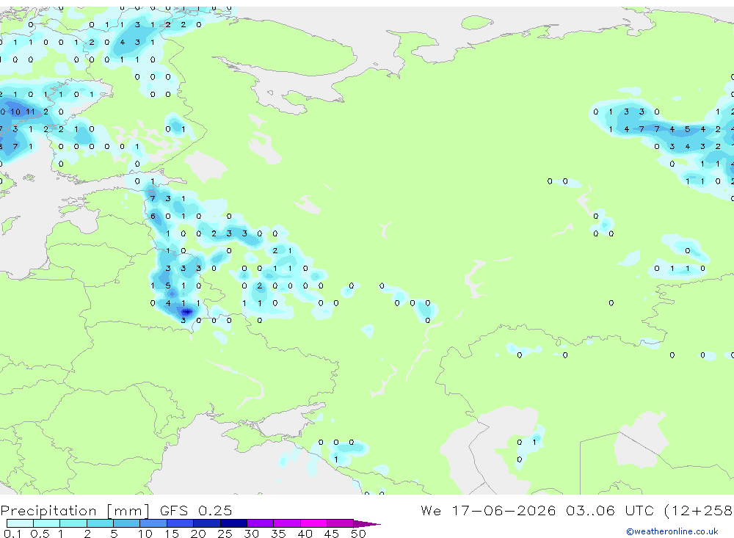Click the '15' legend scale label
This screenshot has height=538, width=734.
171,534
